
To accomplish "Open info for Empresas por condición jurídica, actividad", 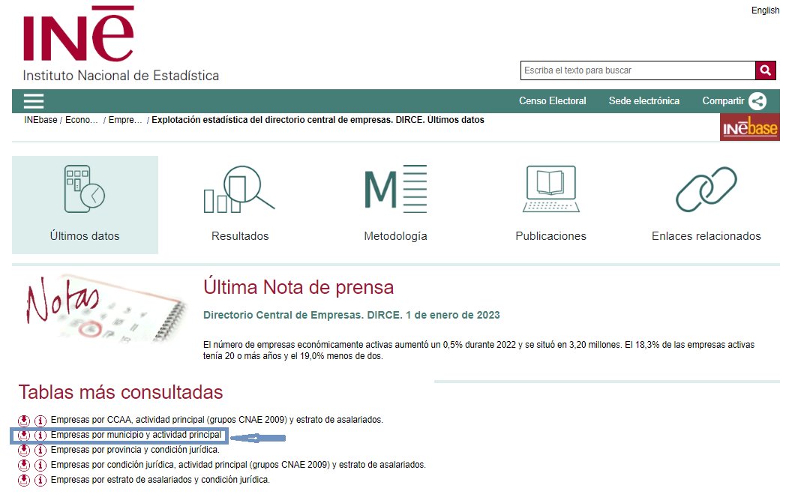I will [x=40, y=466].
